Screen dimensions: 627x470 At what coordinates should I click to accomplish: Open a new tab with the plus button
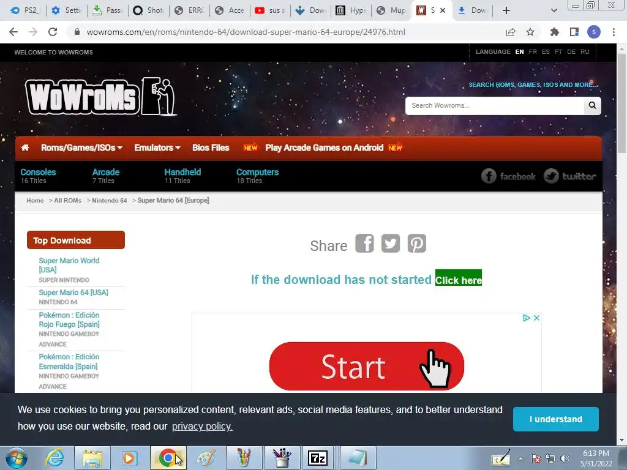[506, 10]
